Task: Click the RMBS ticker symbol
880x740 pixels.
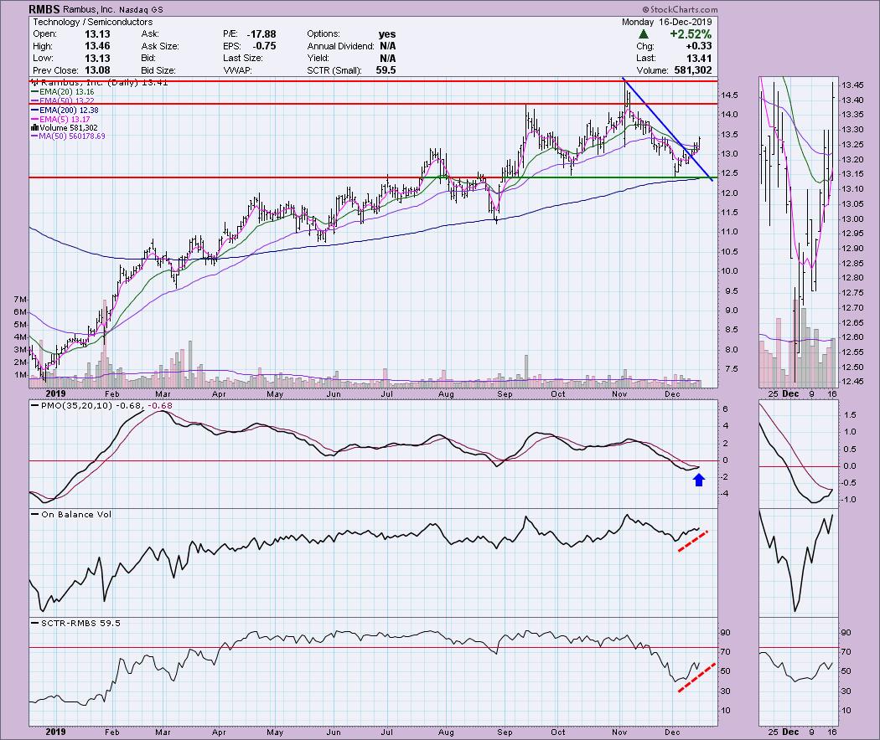Action: (x=45, y=9)
